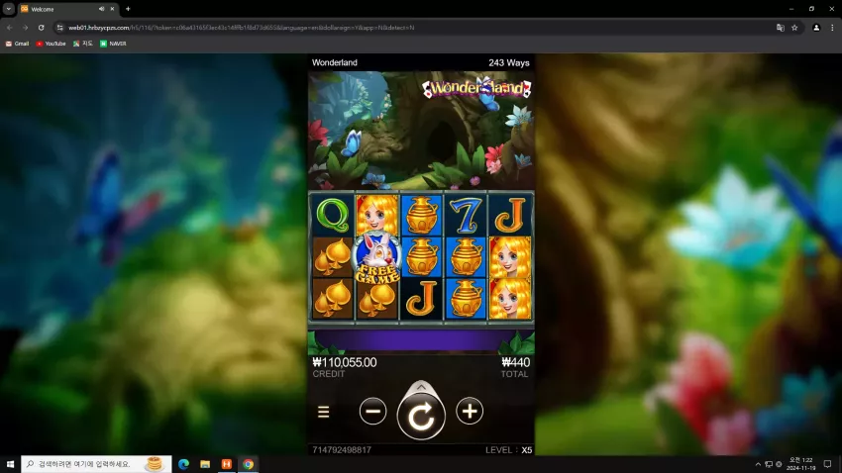Click golden spade in middle of first reel
This screenshot has height=473, width=842.
pyautogui.click(x=333, y=257)
